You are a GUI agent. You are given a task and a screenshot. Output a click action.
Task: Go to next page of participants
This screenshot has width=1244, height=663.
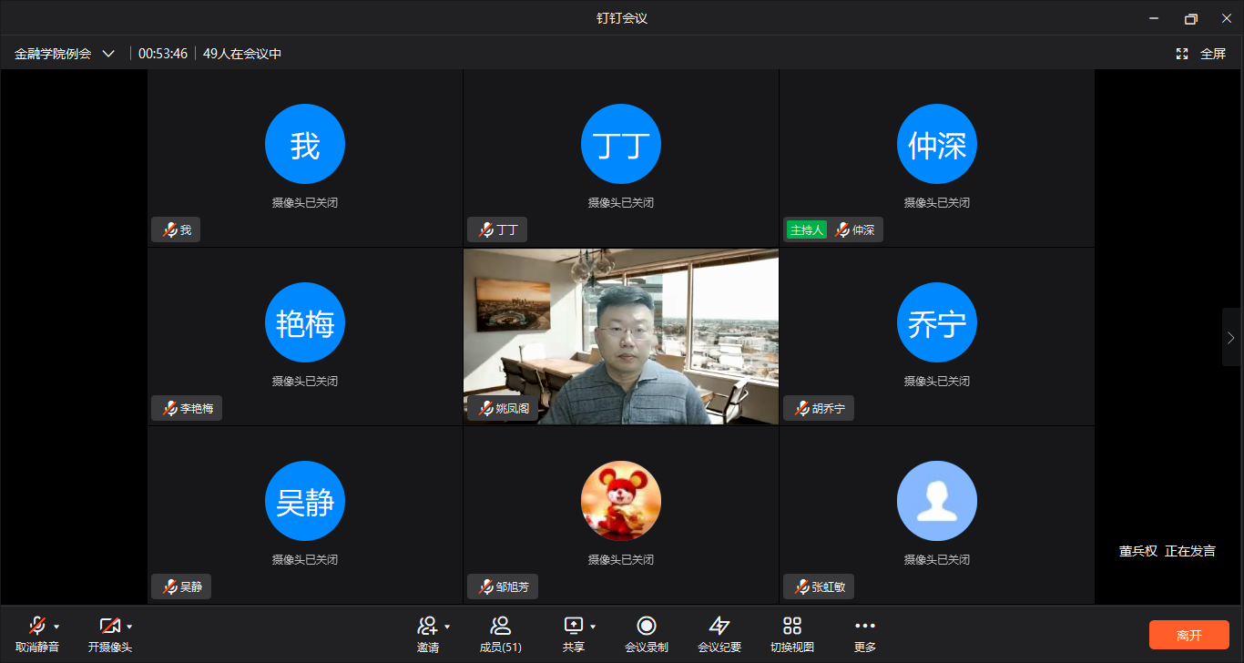1231,338
